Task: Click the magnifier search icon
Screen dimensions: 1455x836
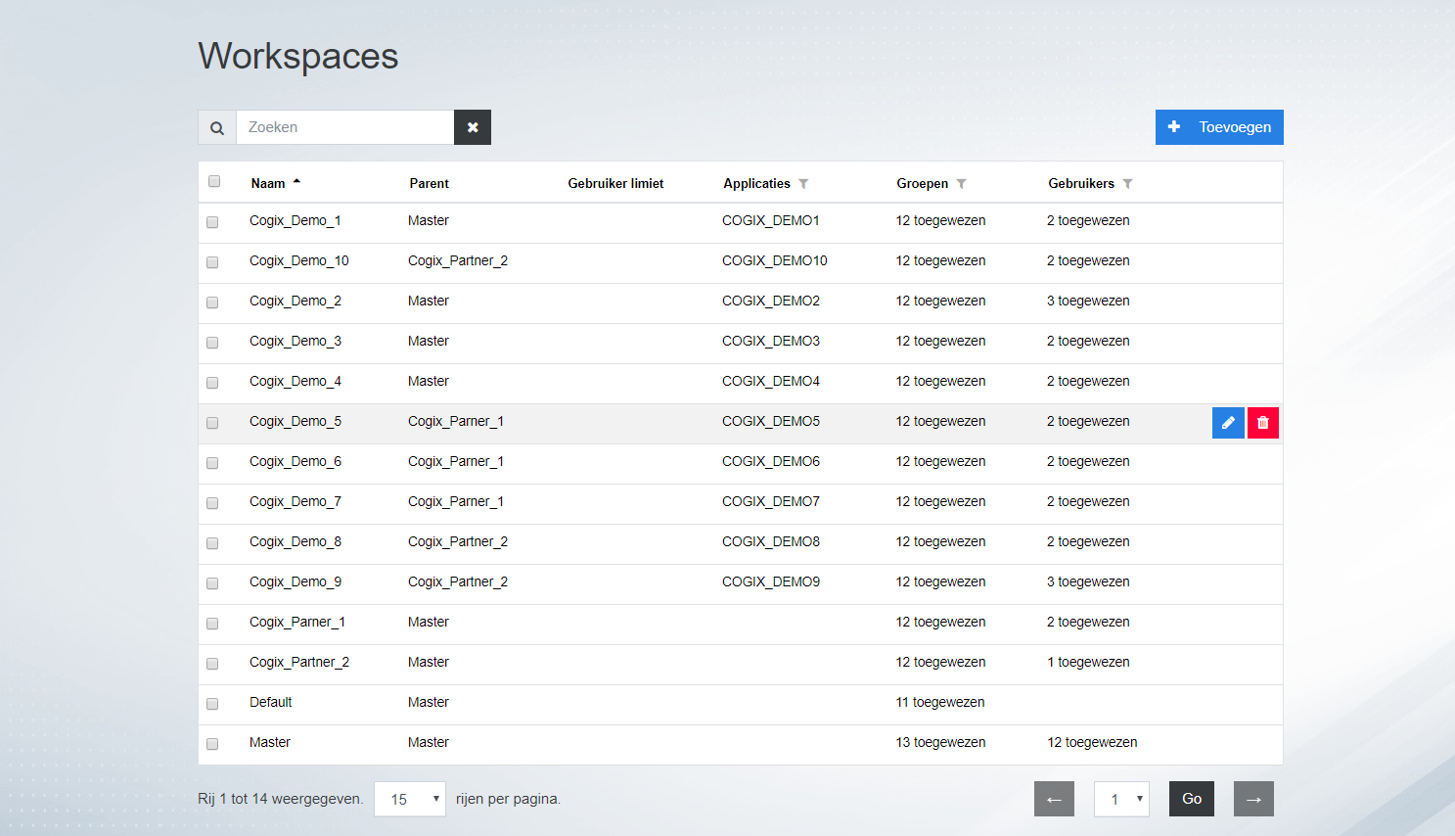Action: click(217, 127)
